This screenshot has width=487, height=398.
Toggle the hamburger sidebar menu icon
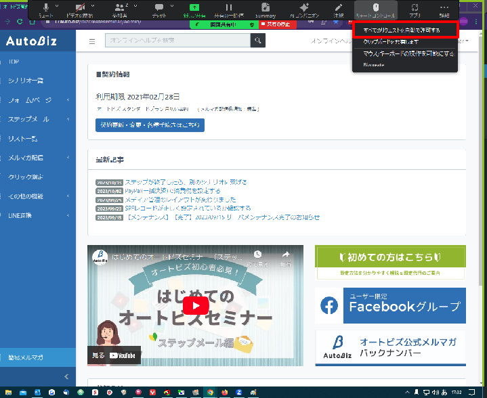pos(93,42)
